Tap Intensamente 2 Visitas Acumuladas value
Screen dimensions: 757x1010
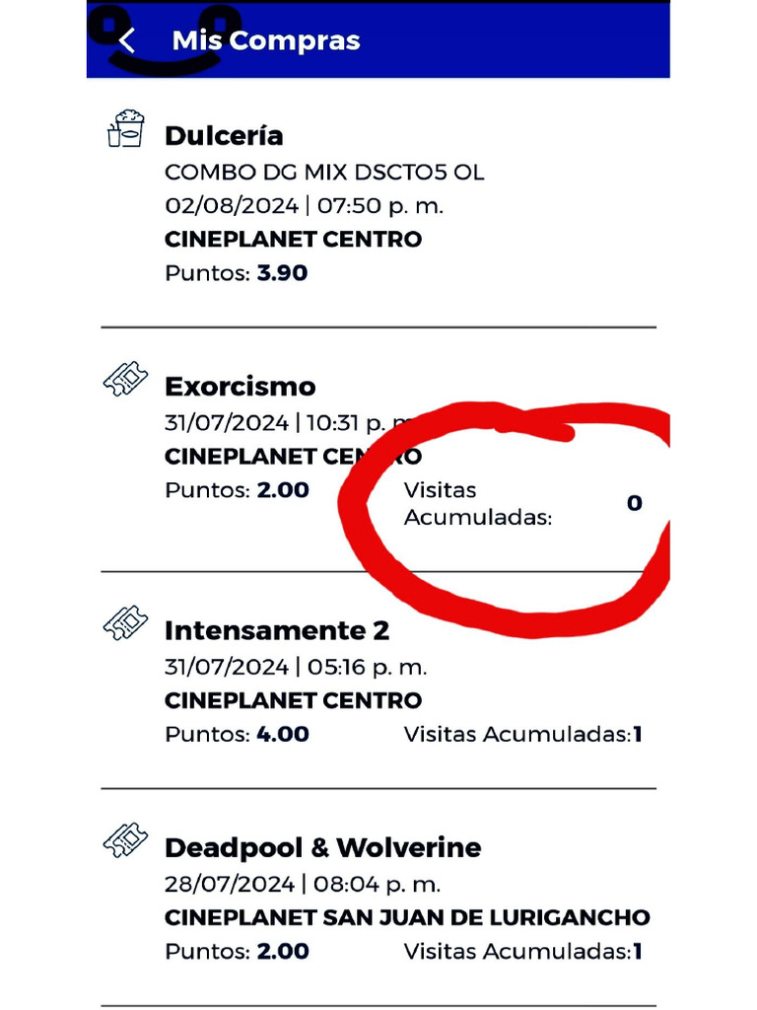[638, 734]
